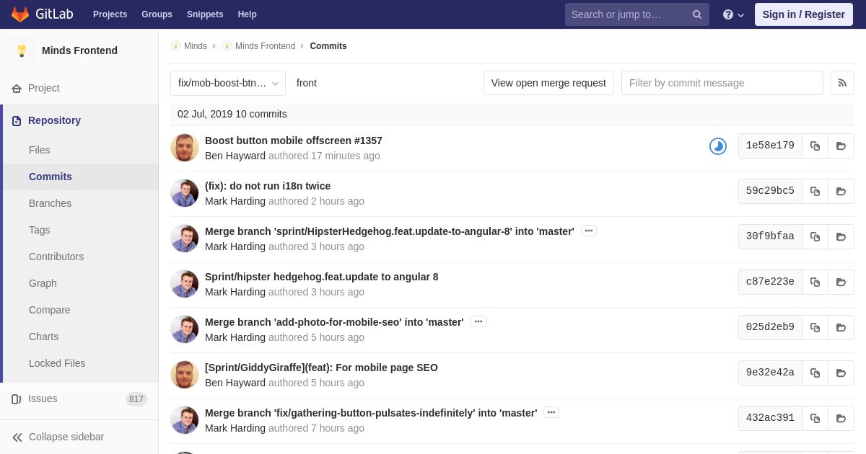The width and height of the screenshot is (866, 454).
Task: Click the Minds Frontend lightbulb project avatar
Action: click(22, 50)
